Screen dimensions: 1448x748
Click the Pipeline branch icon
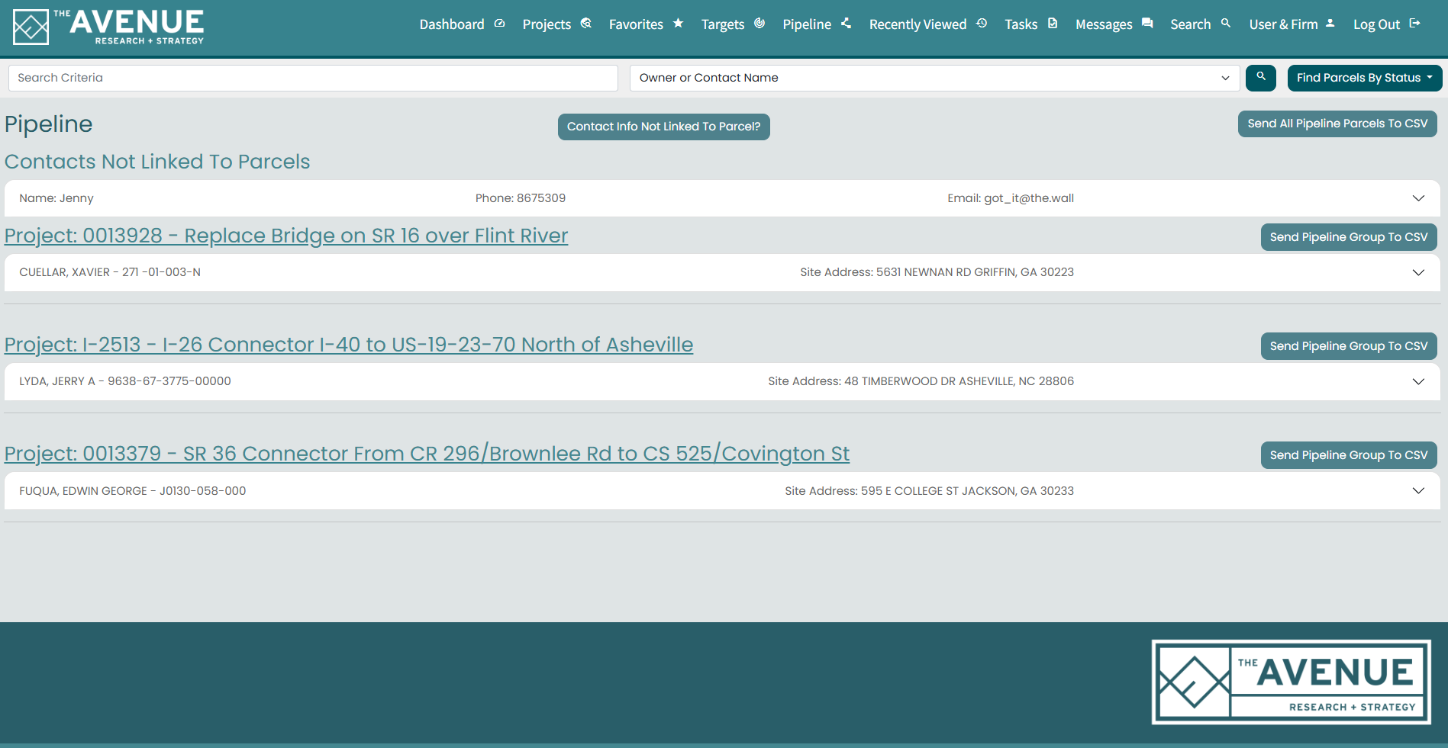(x=846, y=24)
